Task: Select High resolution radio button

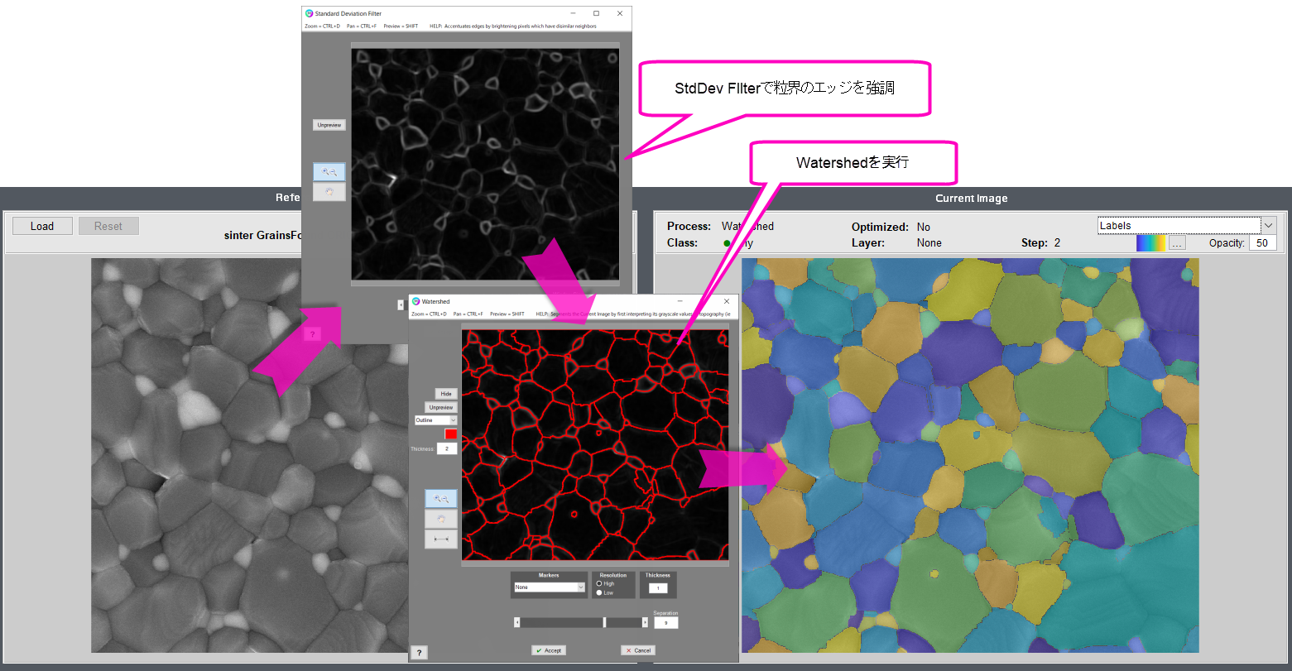Action: pos(599,583)
